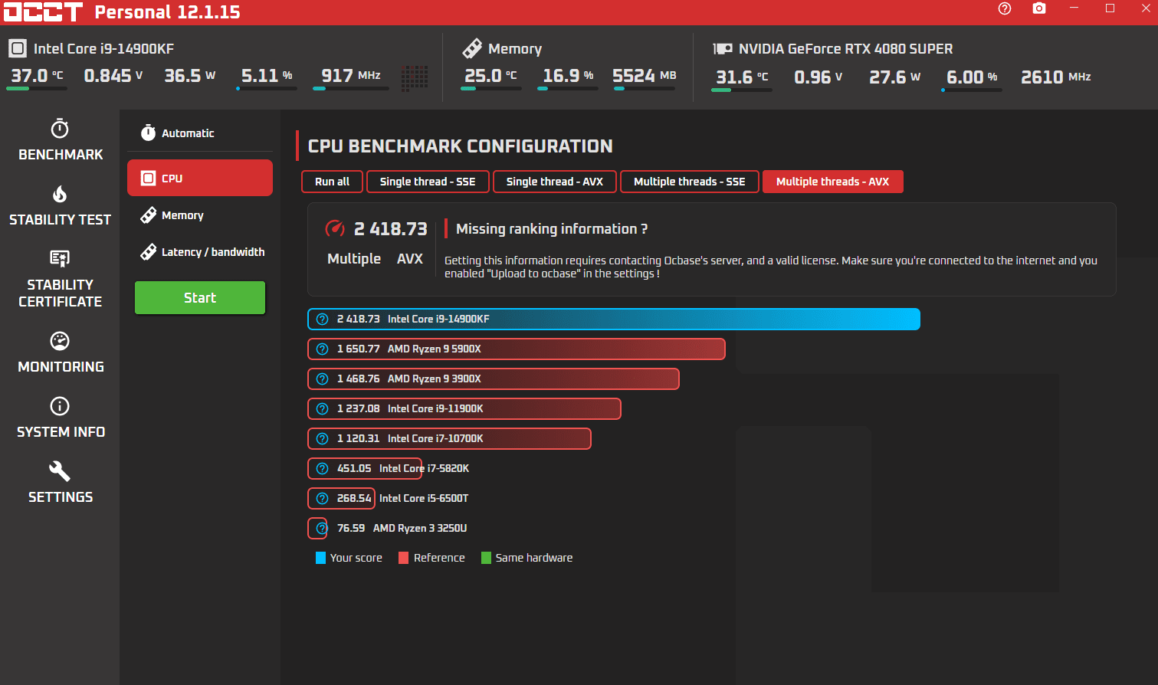Click info icon on AMD Ryzen 3 3250U bar
The width and height of the screenshot is (1158, 685).
(x=323, y=529)
